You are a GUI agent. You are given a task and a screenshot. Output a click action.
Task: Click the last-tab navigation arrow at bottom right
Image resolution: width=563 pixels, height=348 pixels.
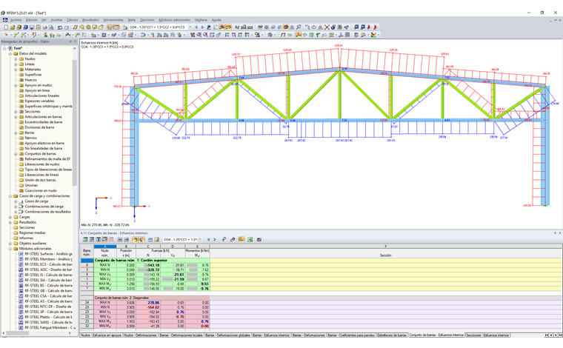560,335
